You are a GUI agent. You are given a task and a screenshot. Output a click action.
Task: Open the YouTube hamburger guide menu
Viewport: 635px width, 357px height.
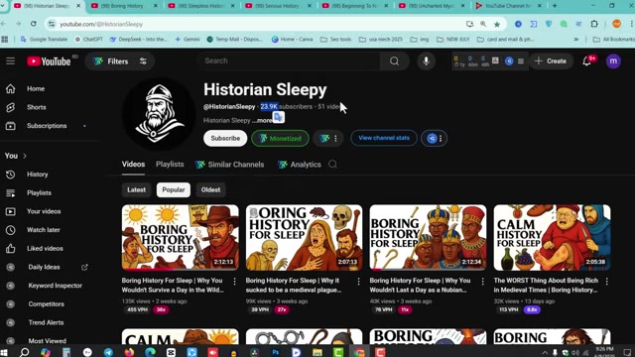11,61
